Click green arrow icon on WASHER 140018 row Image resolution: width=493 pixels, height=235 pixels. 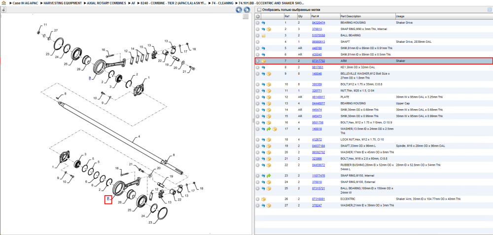tap(269, 129)
